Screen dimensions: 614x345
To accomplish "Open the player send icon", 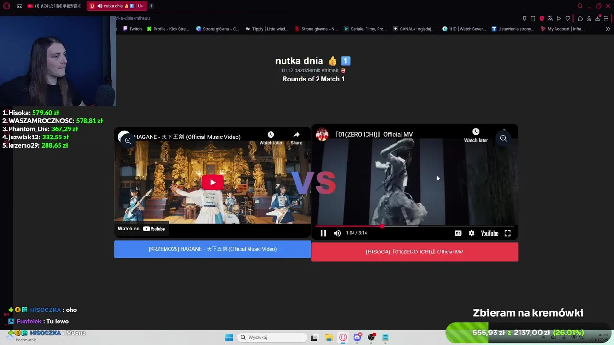I will tap(559, 18).
